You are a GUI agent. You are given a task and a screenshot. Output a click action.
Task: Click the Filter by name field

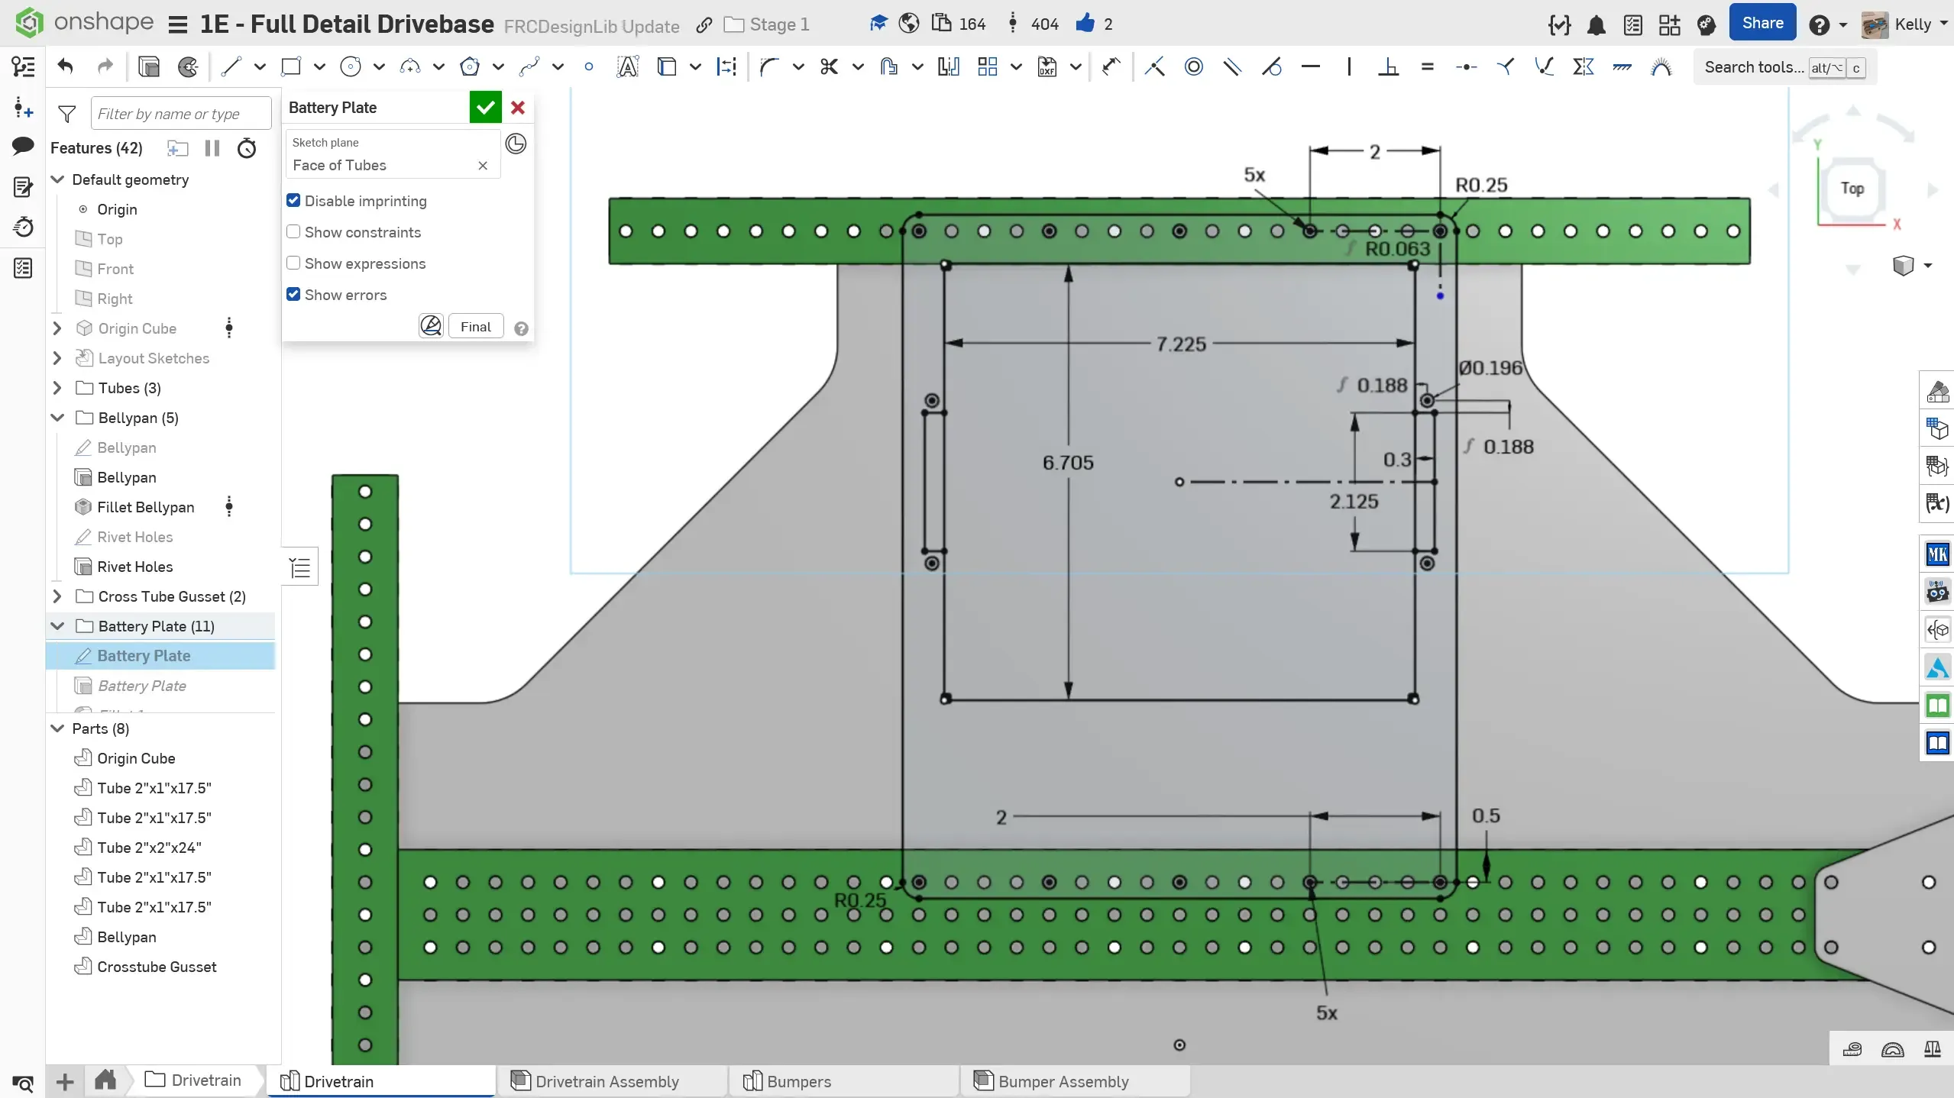tap(180, 114)
